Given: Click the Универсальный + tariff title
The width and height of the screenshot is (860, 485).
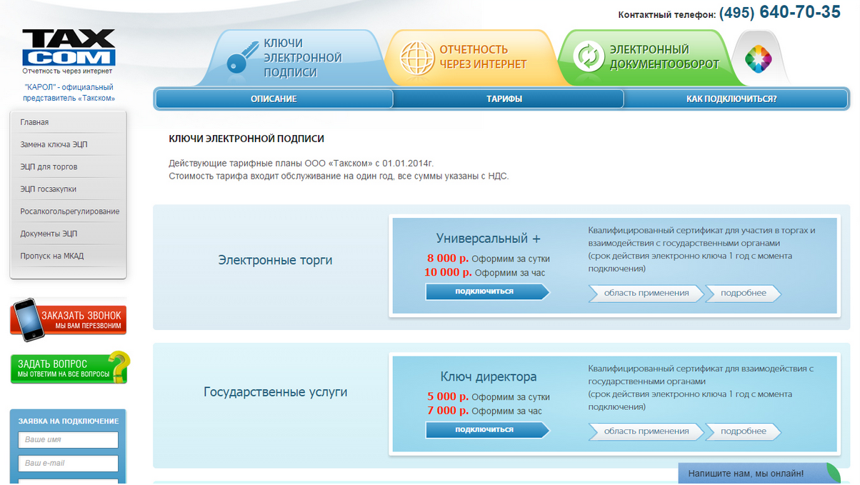Looking at the screenshot, I should click(489, 239).
